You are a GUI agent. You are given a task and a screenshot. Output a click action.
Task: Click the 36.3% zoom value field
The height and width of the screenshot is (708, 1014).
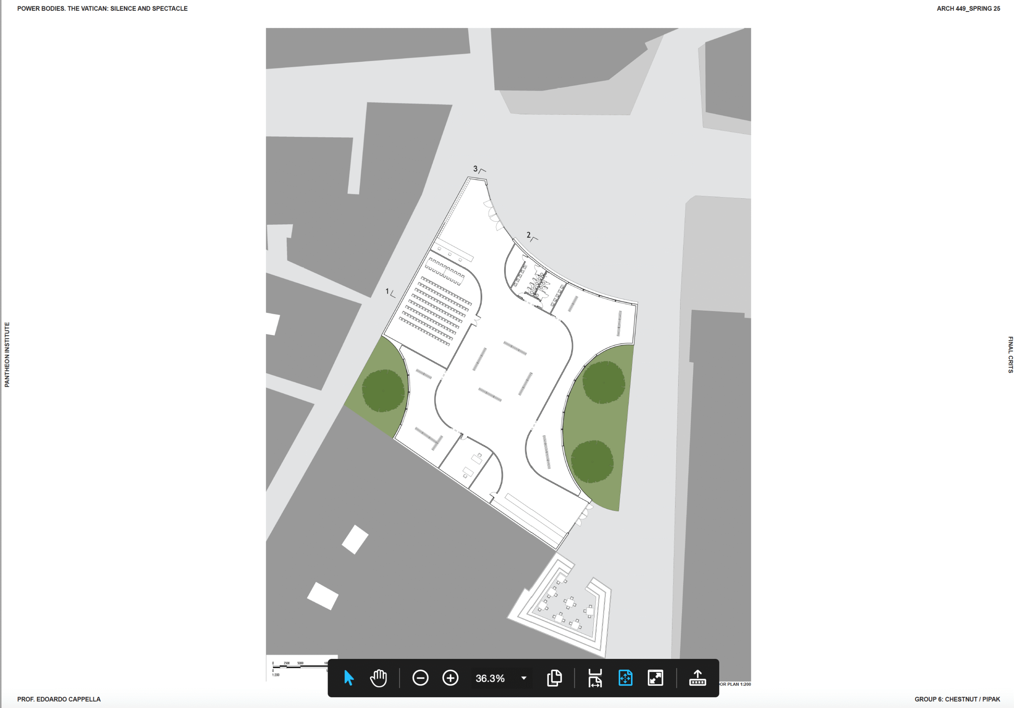490,678
